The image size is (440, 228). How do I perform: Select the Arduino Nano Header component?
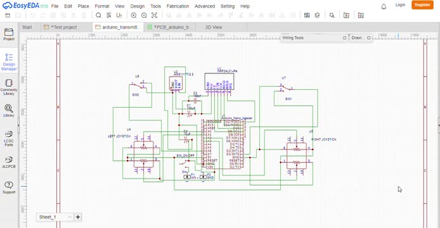pos(223,144)
